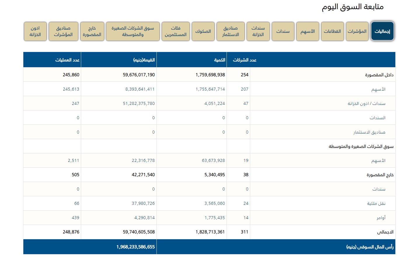Viewport: 414px width, 260px height.
Task: Switch to the المؤشرات tab
Action: (x=357, y=31)
